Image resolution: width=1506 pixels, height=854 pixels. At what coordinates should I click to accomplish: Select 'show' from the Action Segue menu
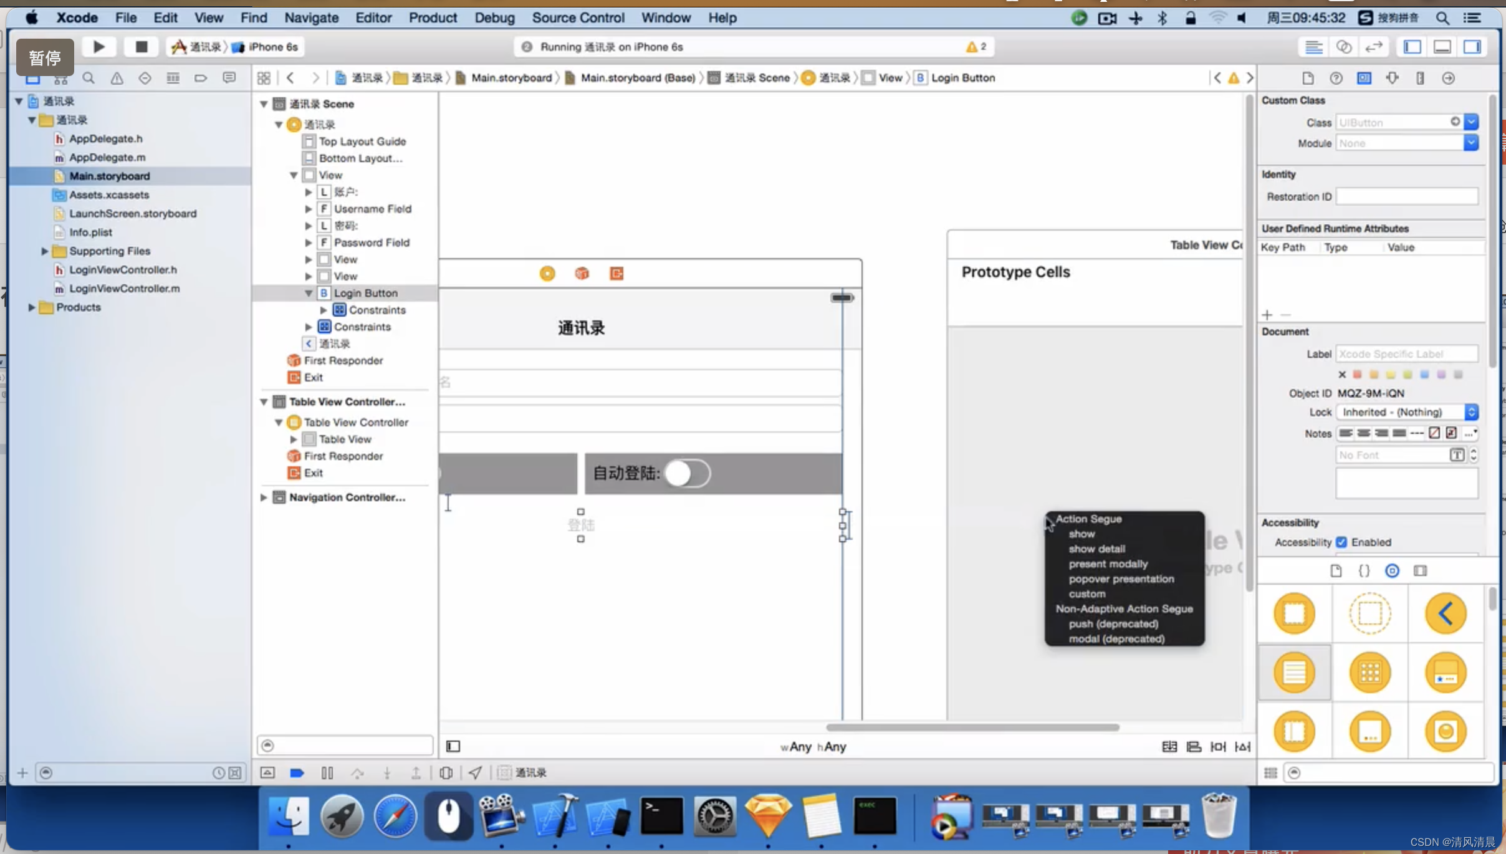coord(1081,534)
